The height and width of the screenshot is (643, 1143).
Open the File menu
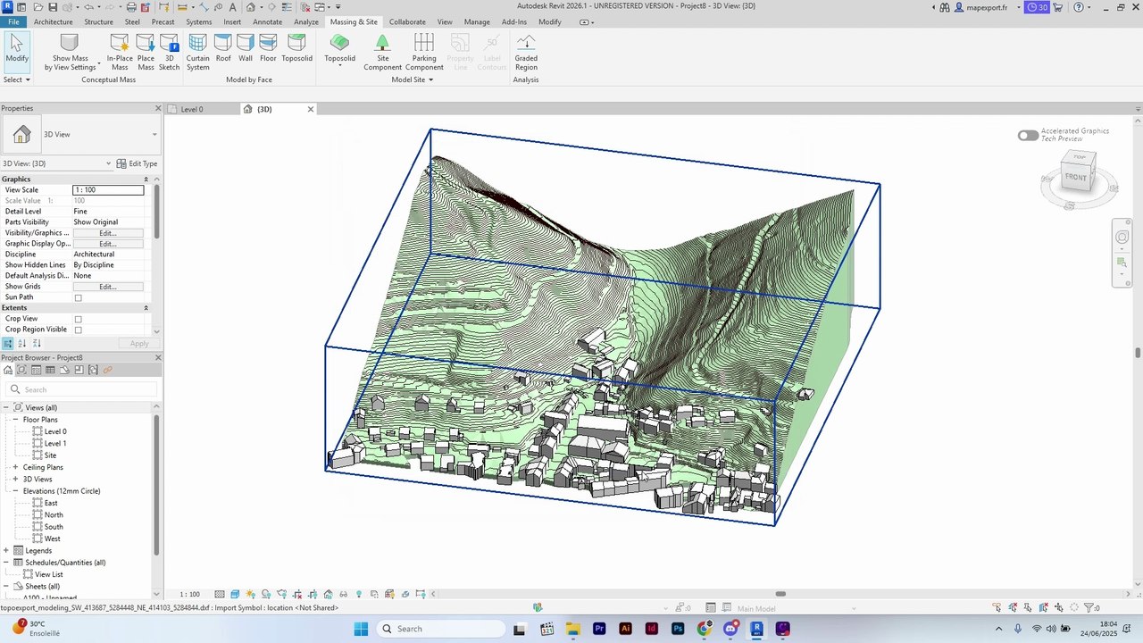(14, 21)
